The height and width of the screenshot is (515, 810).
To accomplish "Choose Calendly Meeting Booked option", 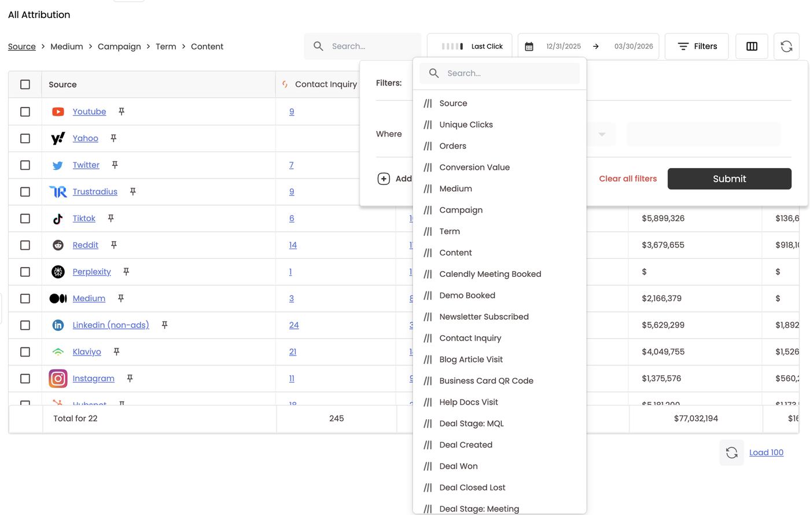I will [499, 274].
